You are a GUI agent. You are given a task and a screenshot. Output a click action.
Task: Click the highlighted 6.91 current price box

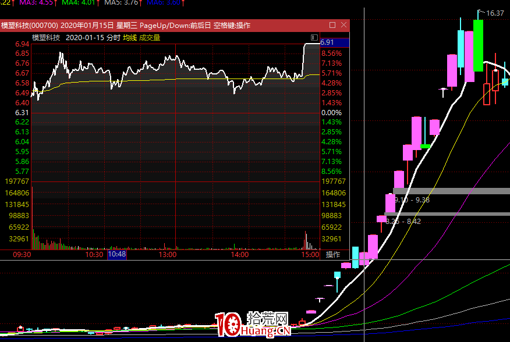pyautogui.click(x=335, y=42)
